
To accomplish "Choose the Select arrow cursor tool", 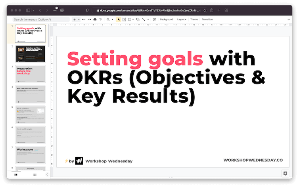I will [119, 19].
